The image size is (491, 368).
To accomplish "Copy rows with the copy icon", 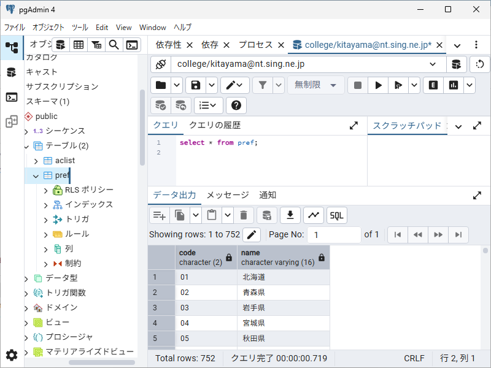I will point(180,215).
